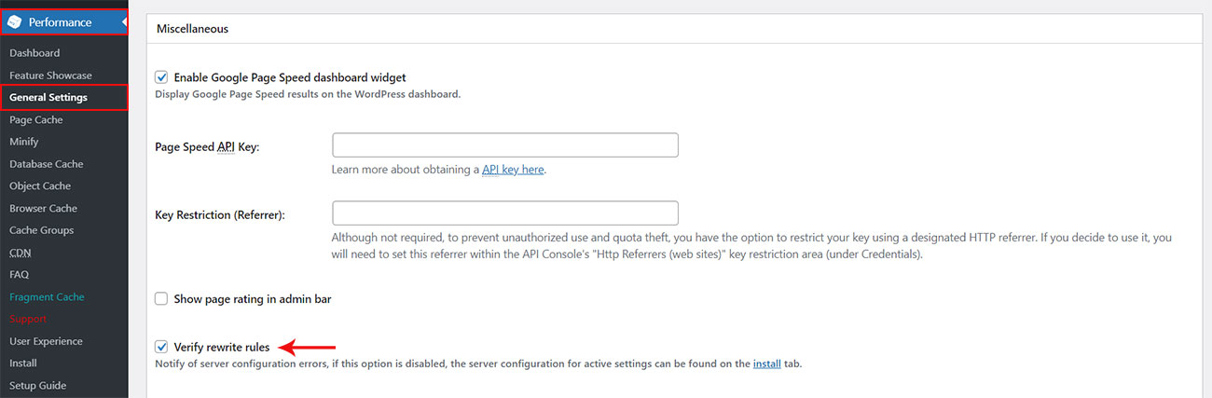Open the Dashboard menu item
The image size is (1212, 398).
click(x=34, y=53)
